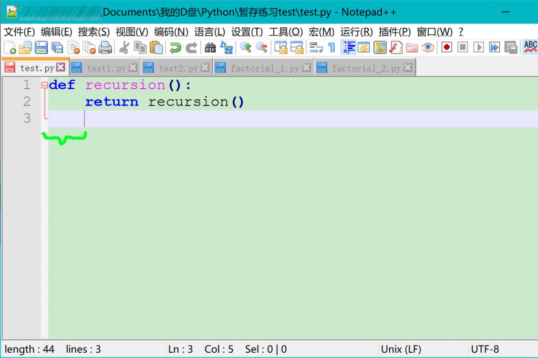Click the Stop recording macro icon
Viewport: 538px width, 358px height.
pos(462,47)
